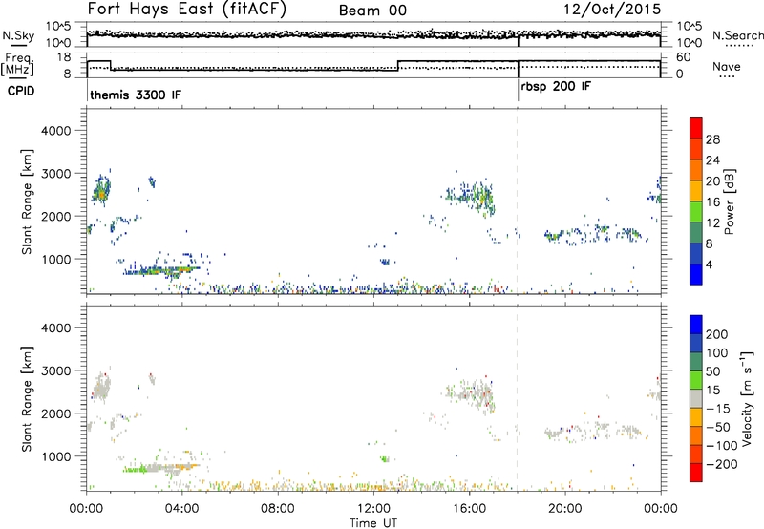Image resolution: width=764 pixels, height=529 pixels.
Task: Pick the bright blue above-200 Velocity swatch
Action: coord(696,325)
